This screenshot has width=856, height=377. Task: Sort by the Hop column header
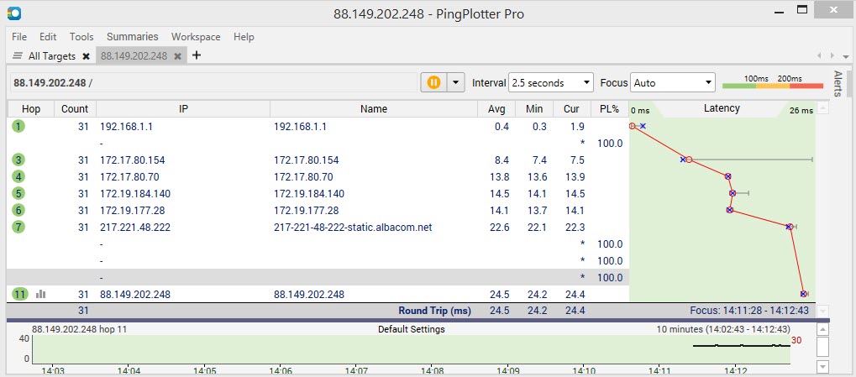click(31, 108)
